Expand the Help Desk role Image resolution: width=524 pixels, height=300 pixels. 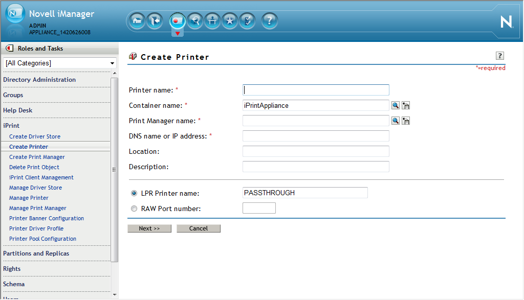(18, 110)
